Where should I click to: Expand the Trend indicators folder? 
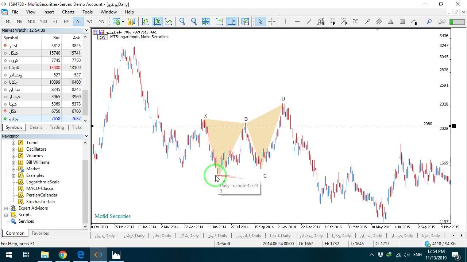[x=14, y=143]
